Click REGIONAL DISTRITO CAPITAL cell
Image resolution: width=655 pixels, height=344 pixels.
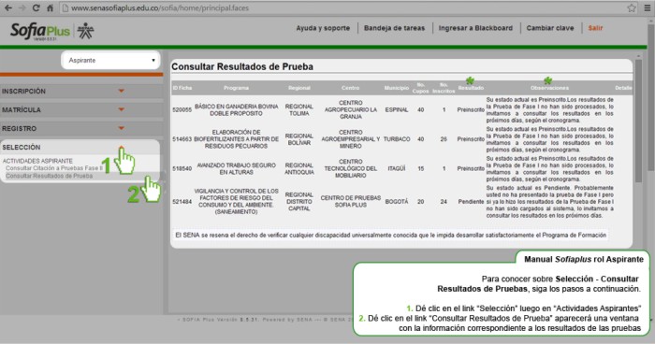point(299,202)
